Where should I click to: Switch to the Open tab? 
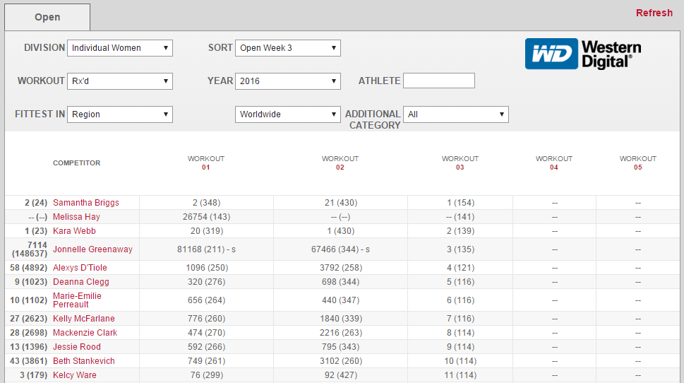(47, 17)
